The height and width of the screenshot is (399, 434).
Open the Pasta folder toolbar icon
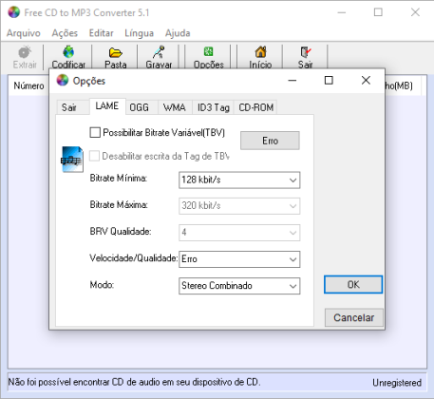click(116, 52)
